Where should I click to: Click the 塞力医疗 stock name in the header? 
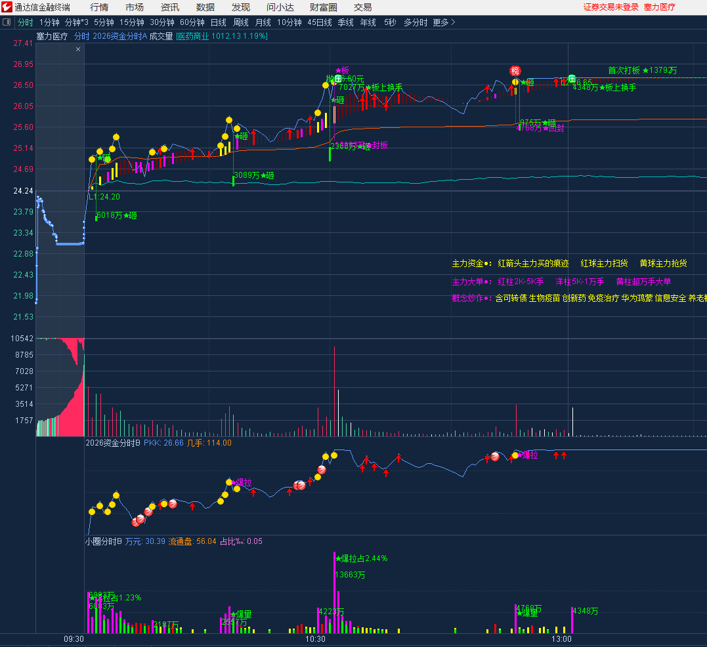pos(52,36)
